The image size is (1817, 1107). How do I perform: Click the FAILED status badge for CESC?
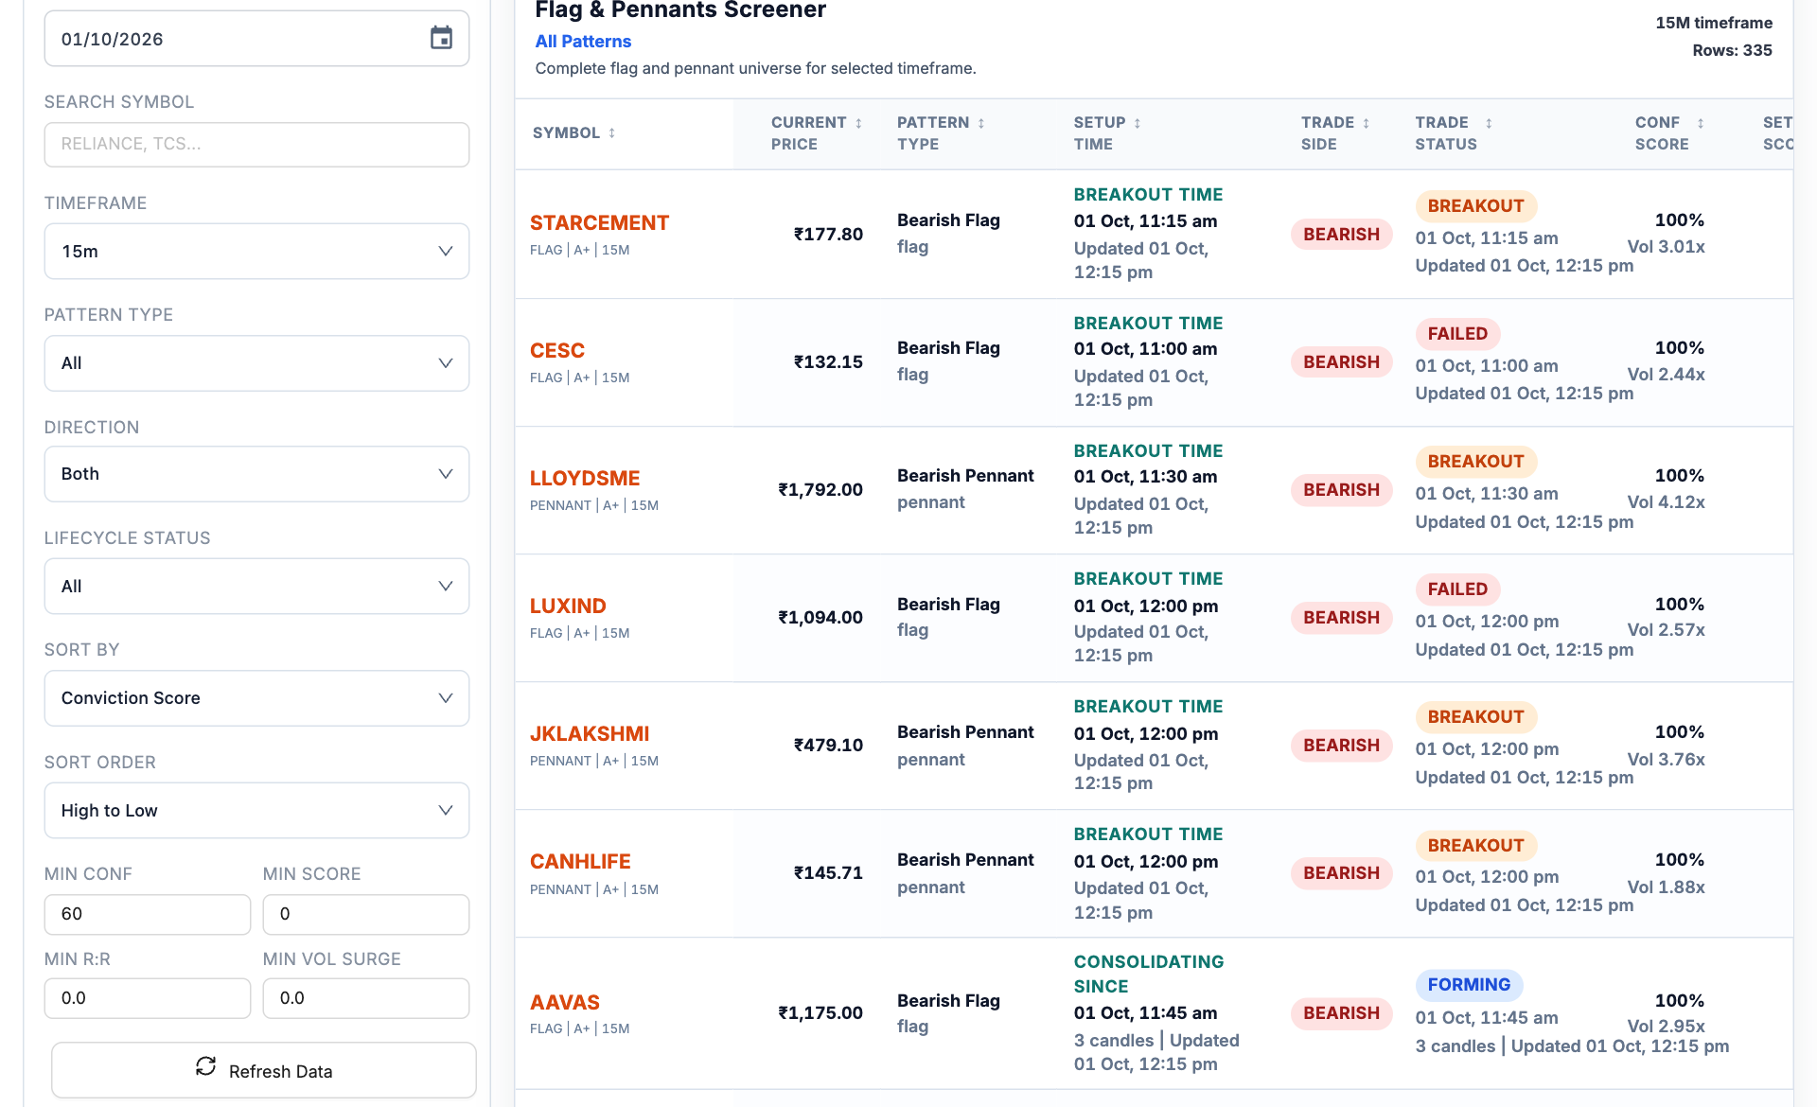[x=1457, y=334]
